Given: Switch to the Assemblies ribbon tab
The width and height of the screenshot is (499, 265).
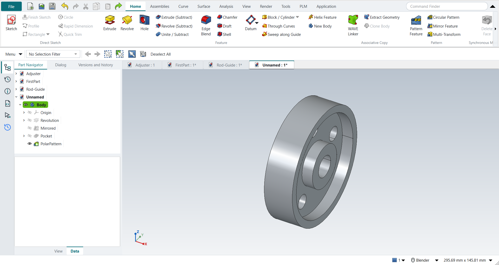Looking at the screenshot, I should (x=160, y=6).
